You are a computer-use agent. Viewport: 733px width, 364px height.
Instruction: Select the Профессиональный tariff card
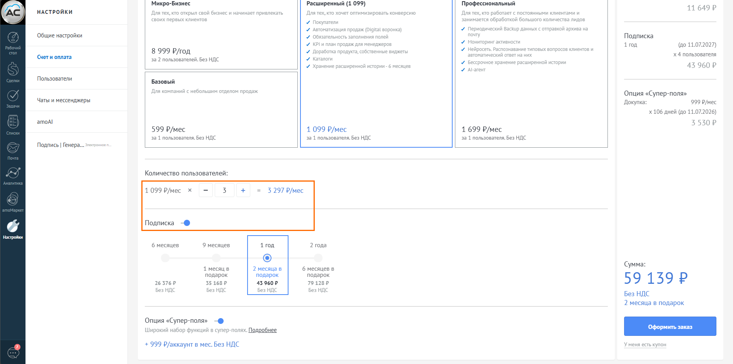[531, 73]
